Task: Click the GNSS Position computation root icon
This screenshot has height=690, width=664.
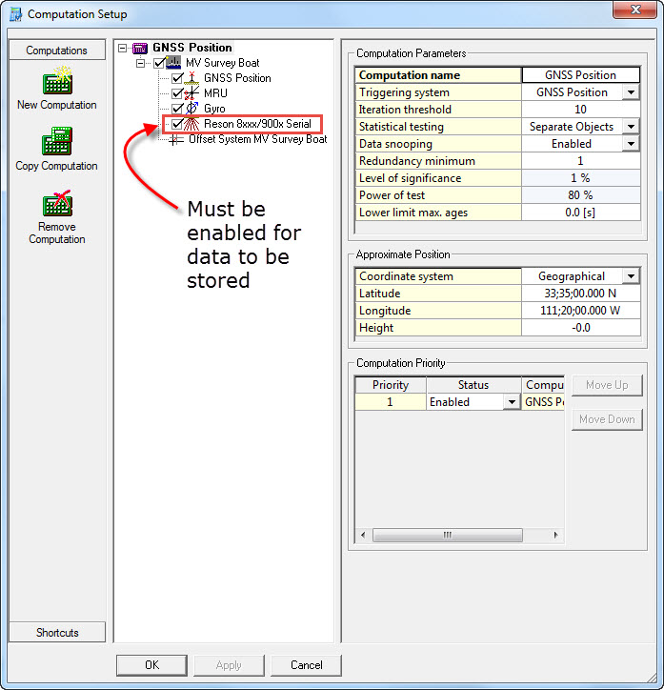Action: (140, 48)
